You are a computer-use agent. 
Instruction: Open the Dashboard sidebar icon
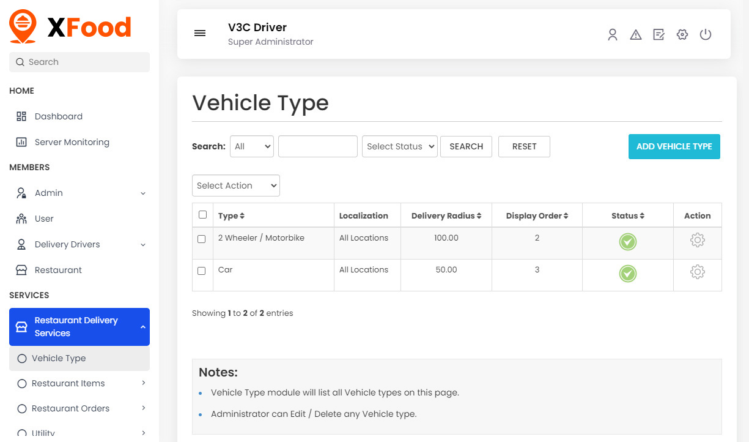pos(21,116)
